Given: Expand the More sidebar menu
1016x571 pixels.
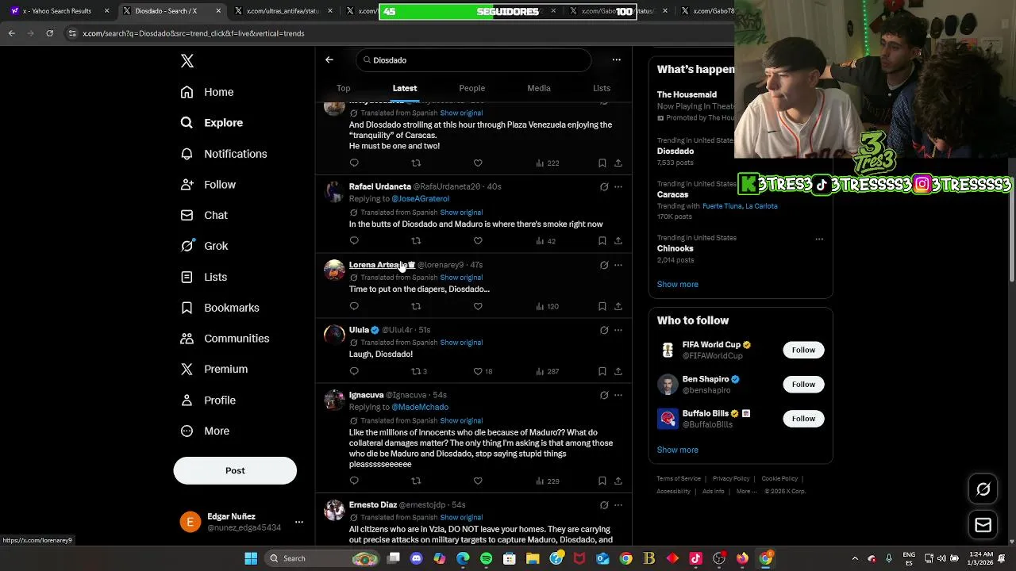Looking at the screenshot, I should (x=205, y=431).
